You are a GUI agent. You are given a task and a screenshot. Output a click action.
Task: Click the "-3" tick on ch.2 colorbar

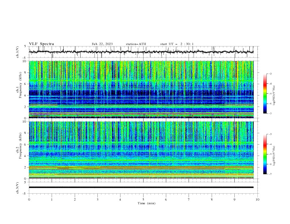[x=270, y=134]
